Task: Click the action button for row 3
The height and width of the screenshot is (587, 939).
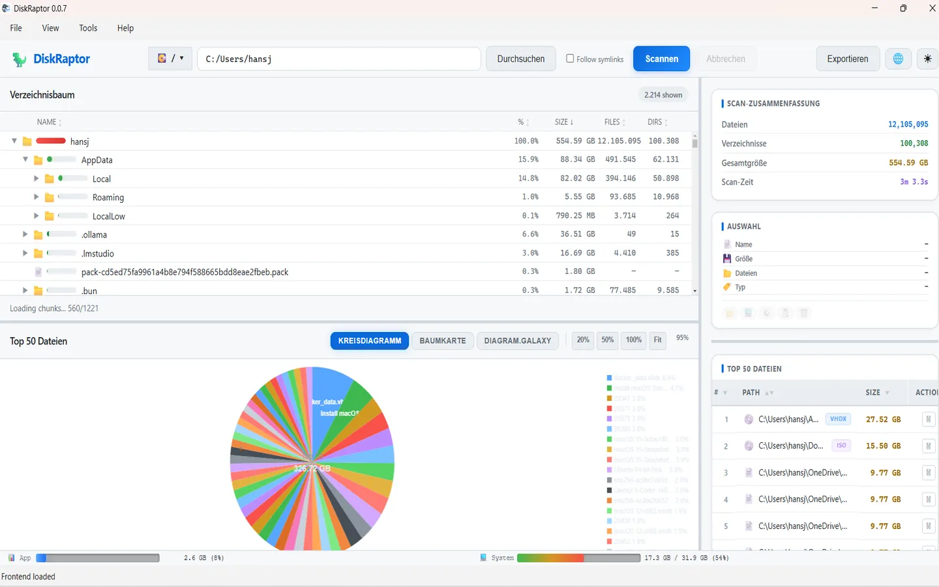Action: pos(929,473)
